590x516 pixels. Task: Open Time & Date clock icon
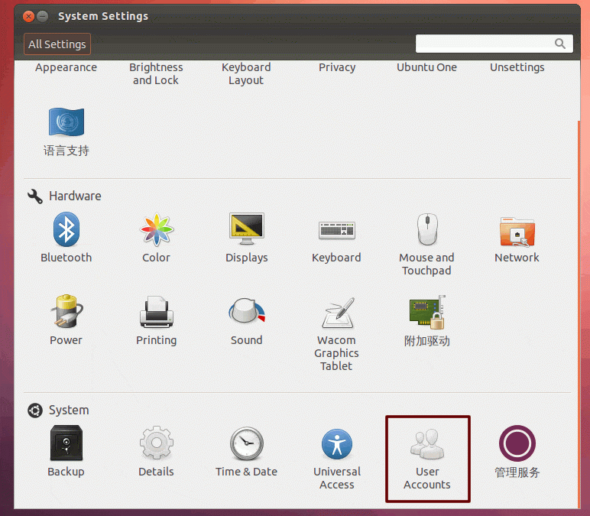pos(247,443)
